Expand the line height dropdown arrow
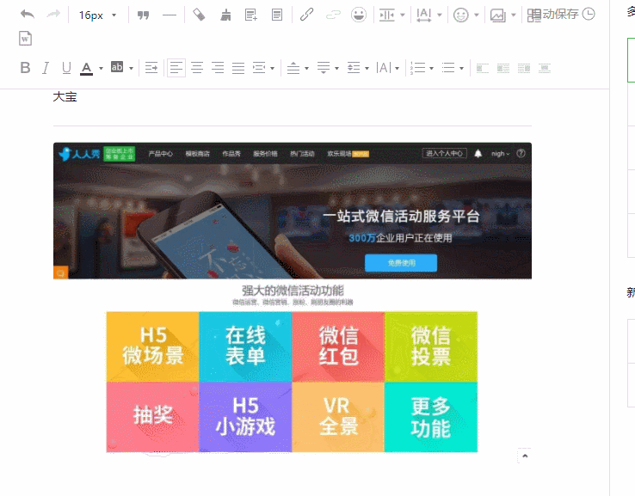Image resolution: width=635 pixels, height=496 pixels. pyautogui.click(x=367, y=69)
